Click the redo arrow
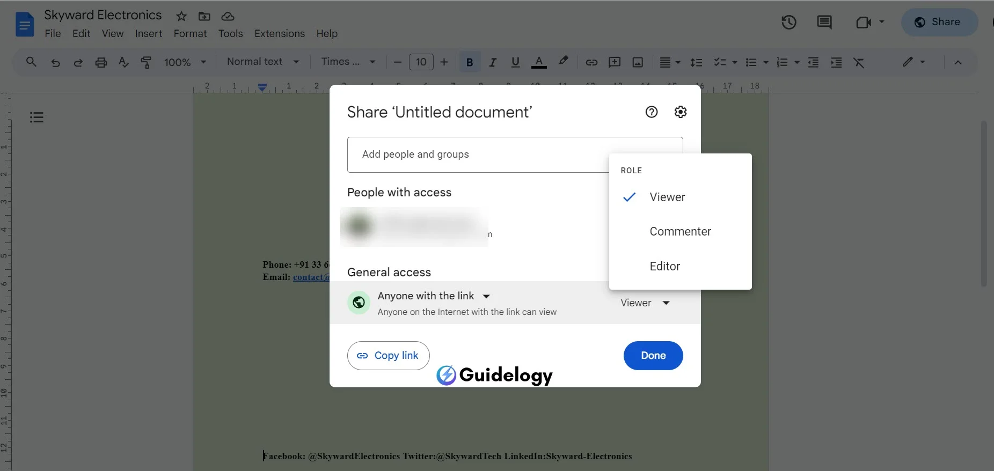The image size is (994, 471). pyautogui.click(x=78, y=63)
